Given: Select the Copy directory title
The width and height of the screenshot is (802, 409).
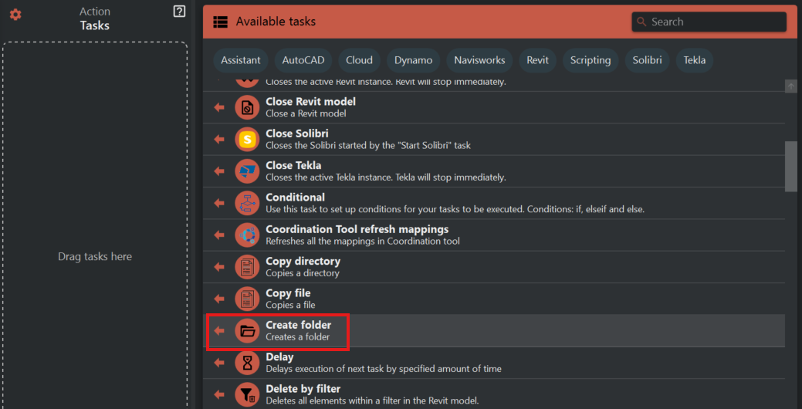Looking at the screenshot, I should [x=303, y=262].
